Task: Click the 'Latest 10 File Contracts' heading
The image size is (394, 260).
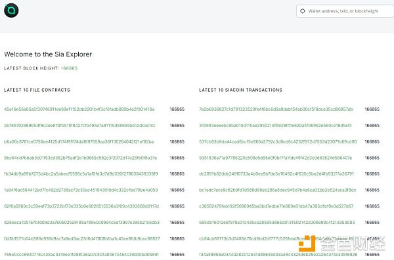Action: click(37, 90)
